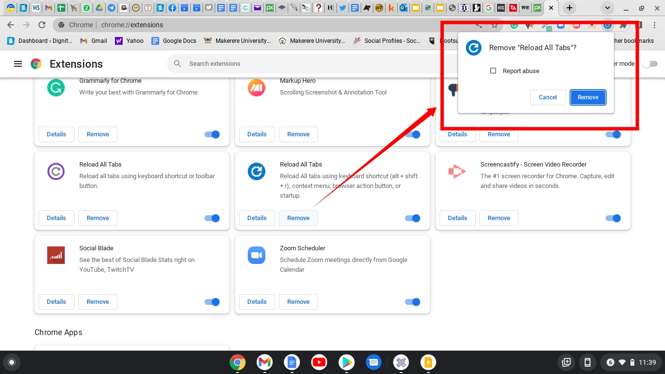
Task: Open the Gmail bookmark in bookmarks bar
Action: click(93, 41)
